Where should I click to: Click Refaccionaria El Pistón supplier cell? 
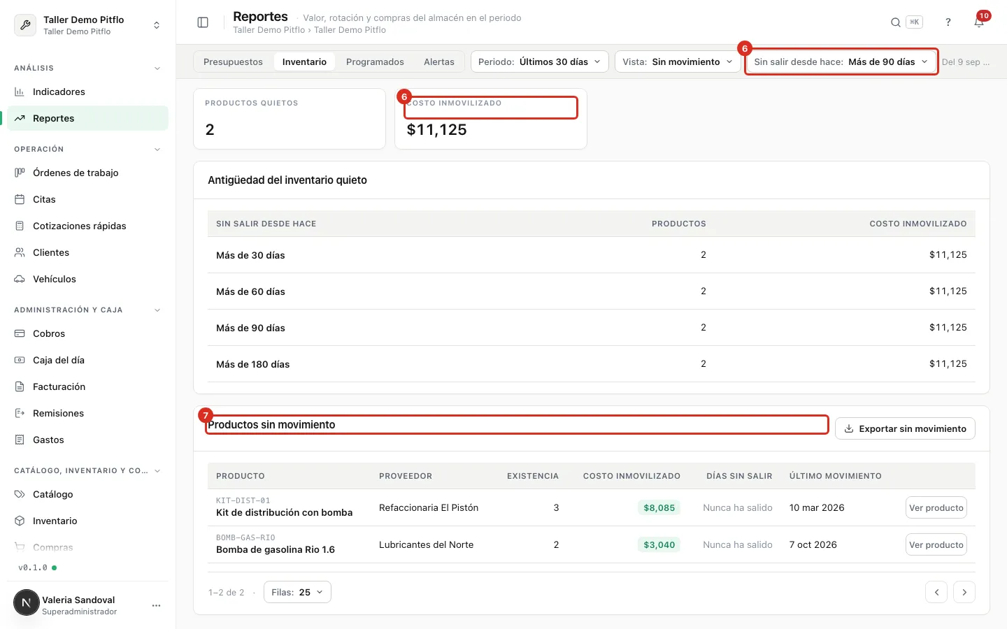click(429, 507)
